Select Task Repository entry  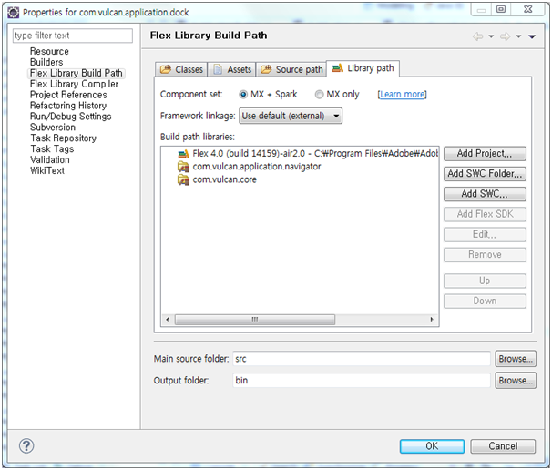click(x=63, y=138)
